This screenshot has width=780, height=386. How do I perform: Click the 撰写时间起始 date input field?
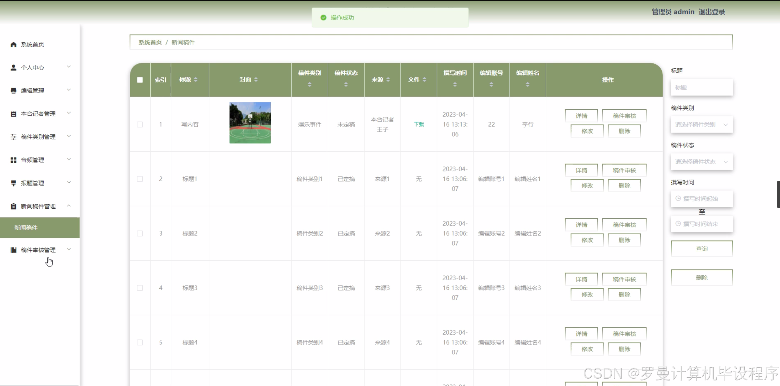coord(701,199)
